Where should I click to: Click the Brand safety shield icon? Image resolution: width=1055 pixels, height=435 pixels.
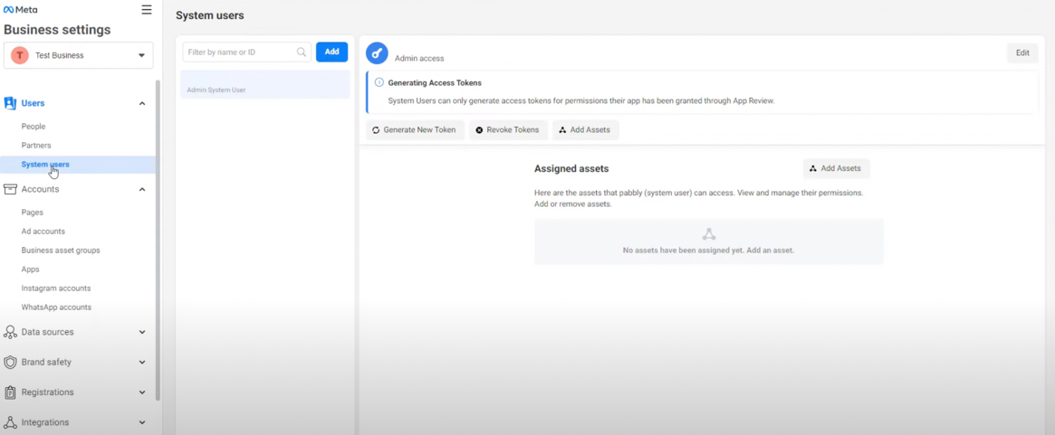10,362
